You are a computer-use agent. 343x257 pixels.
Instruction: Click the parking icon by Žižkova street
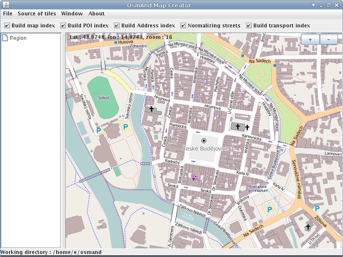coord(317,209)
